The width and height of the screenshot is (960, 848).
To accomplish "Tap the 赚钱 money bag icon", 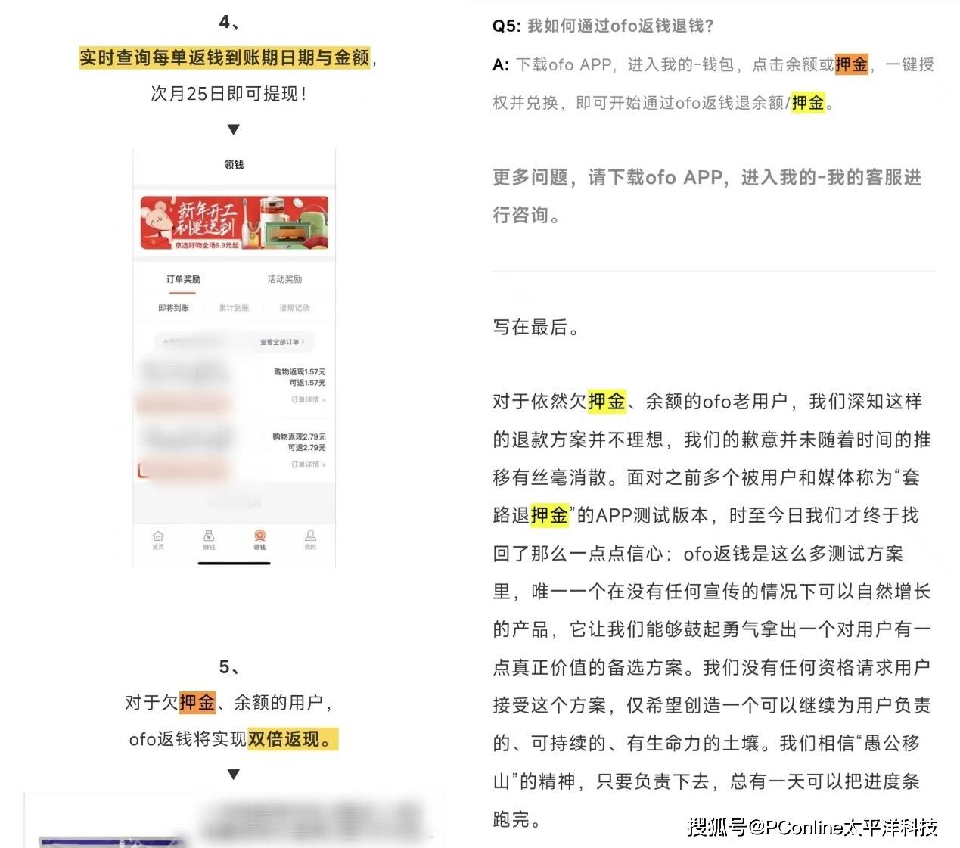I will [209, 540].
